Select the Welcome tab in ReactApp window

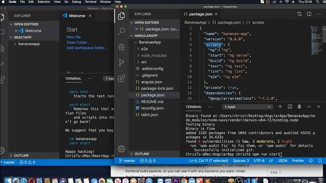click(x=77, y=16)
